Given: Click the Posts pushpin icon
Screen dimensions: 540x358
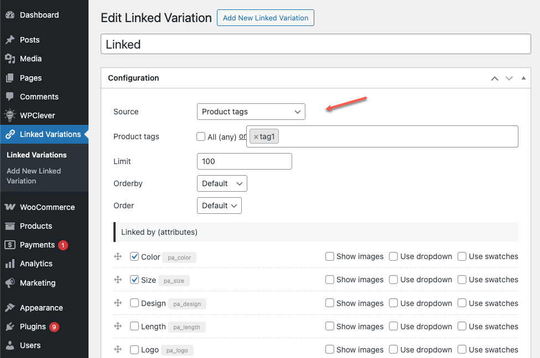Looking at the screenshot, I should click(x=10, y=40).
